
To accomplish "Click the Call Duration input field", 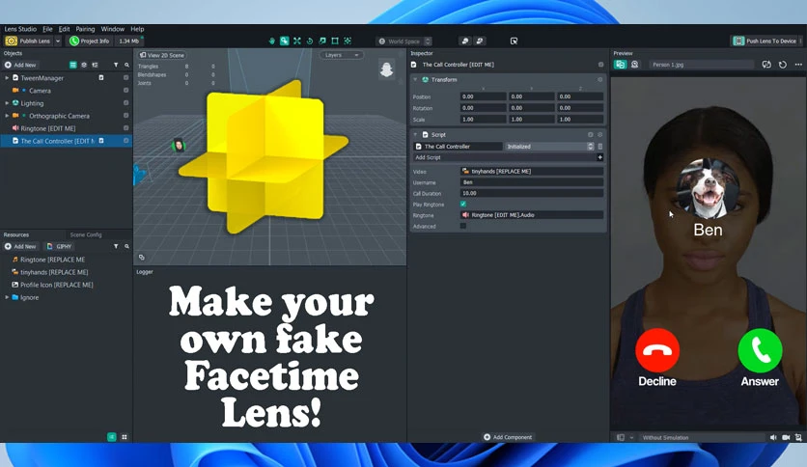I will click(x=532, y=193).
